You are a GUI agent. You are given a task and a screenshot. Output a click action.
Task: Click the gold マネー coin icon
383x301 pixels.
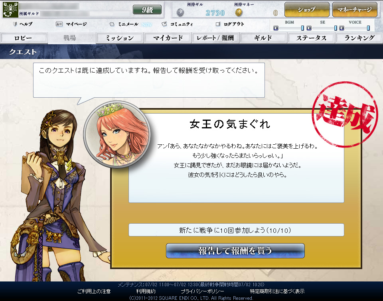tap(239, 13)
